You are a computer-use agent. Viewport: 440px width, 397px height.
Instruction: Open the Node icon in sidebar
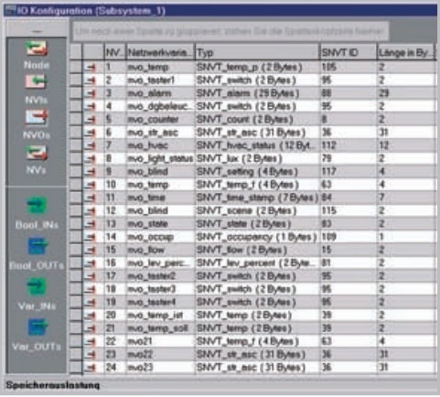click(x=37, y=48)
